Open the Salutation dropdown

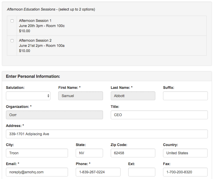tap(28, 96)
